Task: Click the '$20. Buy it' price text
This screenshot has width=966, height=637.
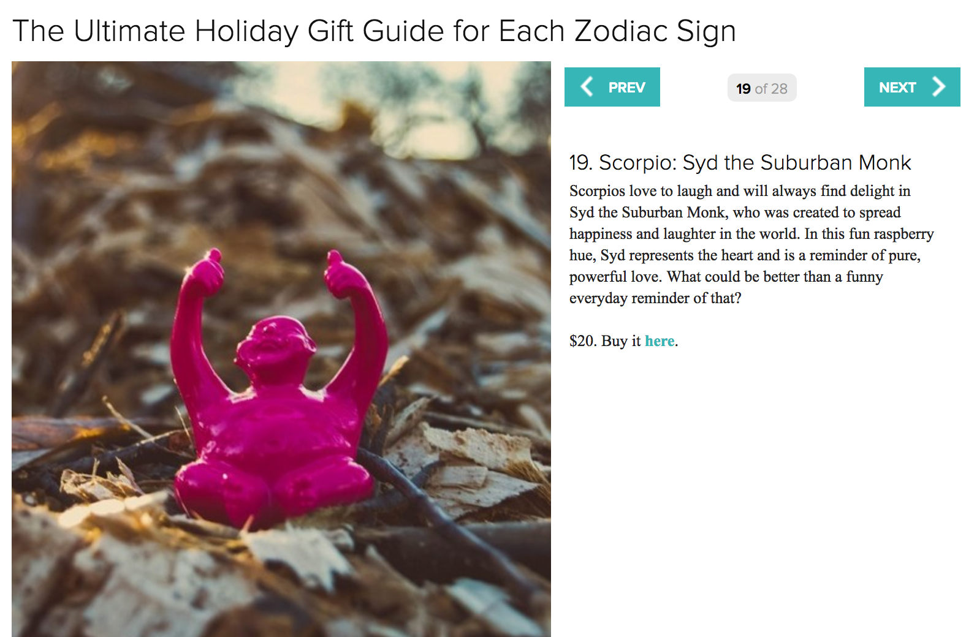Action: tap(605, 341)
